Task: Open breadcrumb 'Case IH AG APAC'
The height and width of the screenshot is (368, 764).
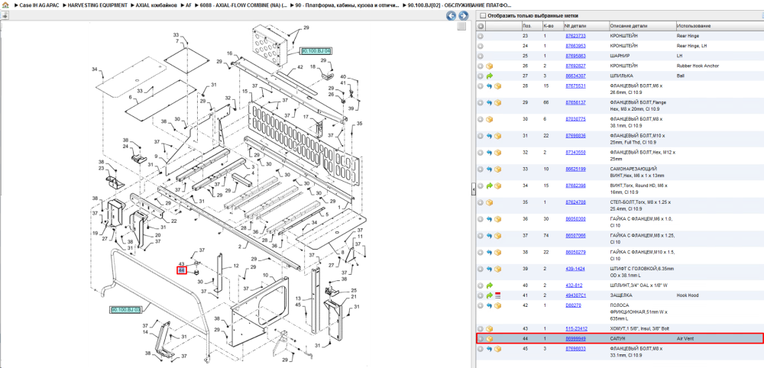Action: (39, 5)
